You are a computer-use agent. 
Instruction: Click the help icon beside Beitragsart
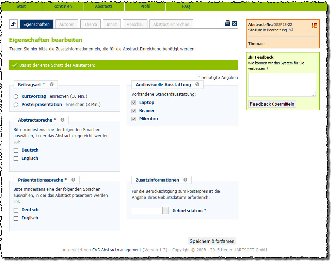point(51,84)
